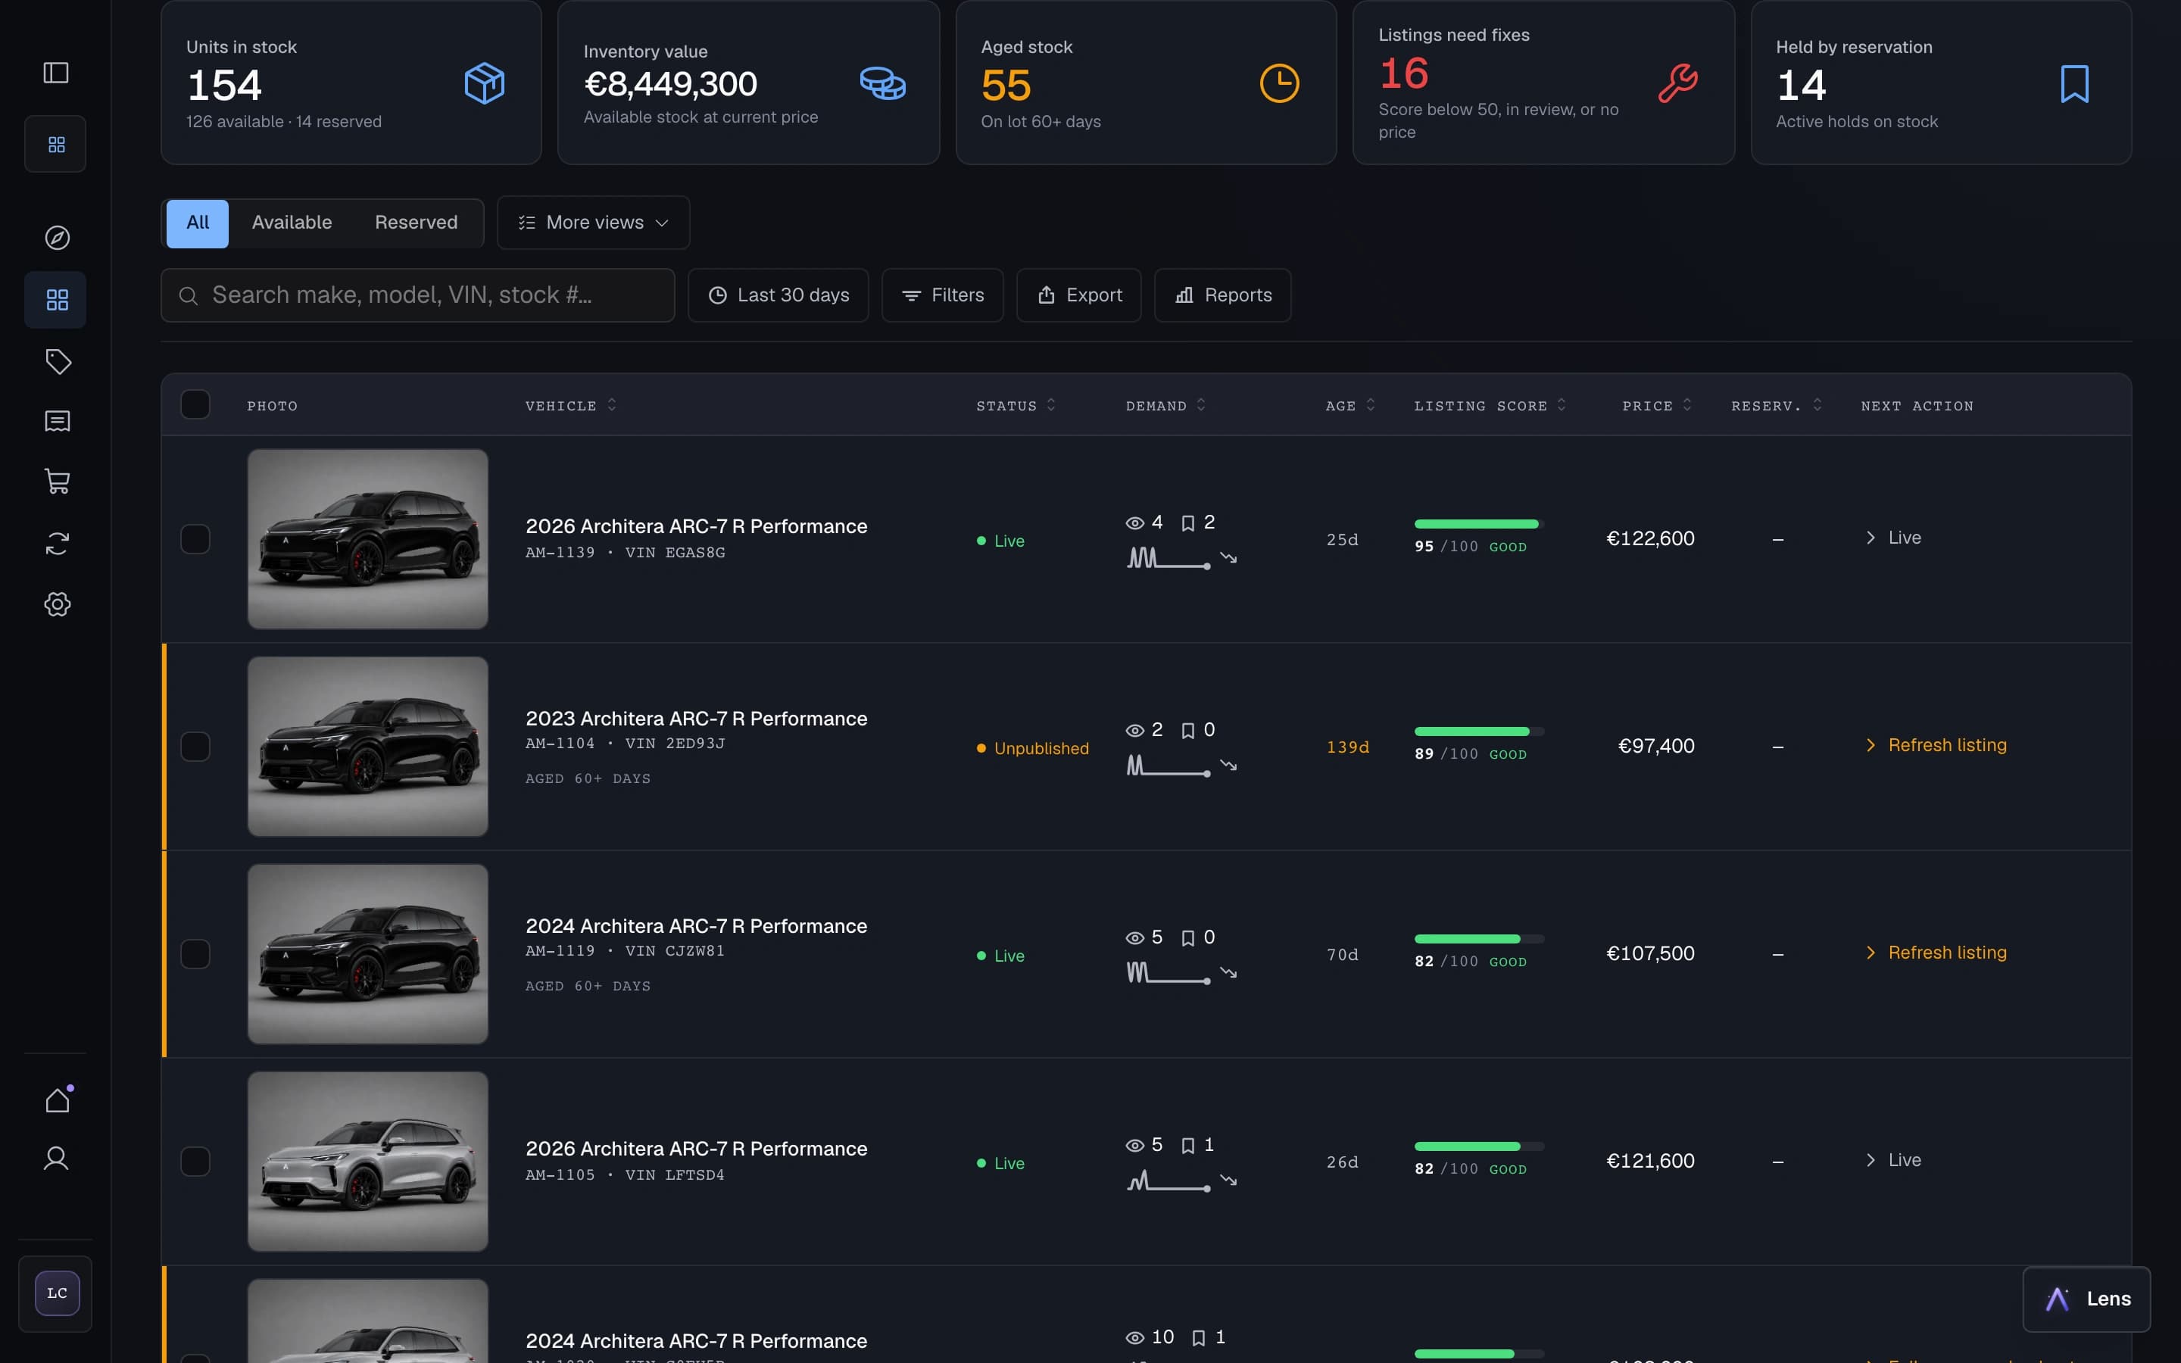2181x1363 pixels.
Task: Sort table by Reserv. column
Action: tap(1777, 406)
